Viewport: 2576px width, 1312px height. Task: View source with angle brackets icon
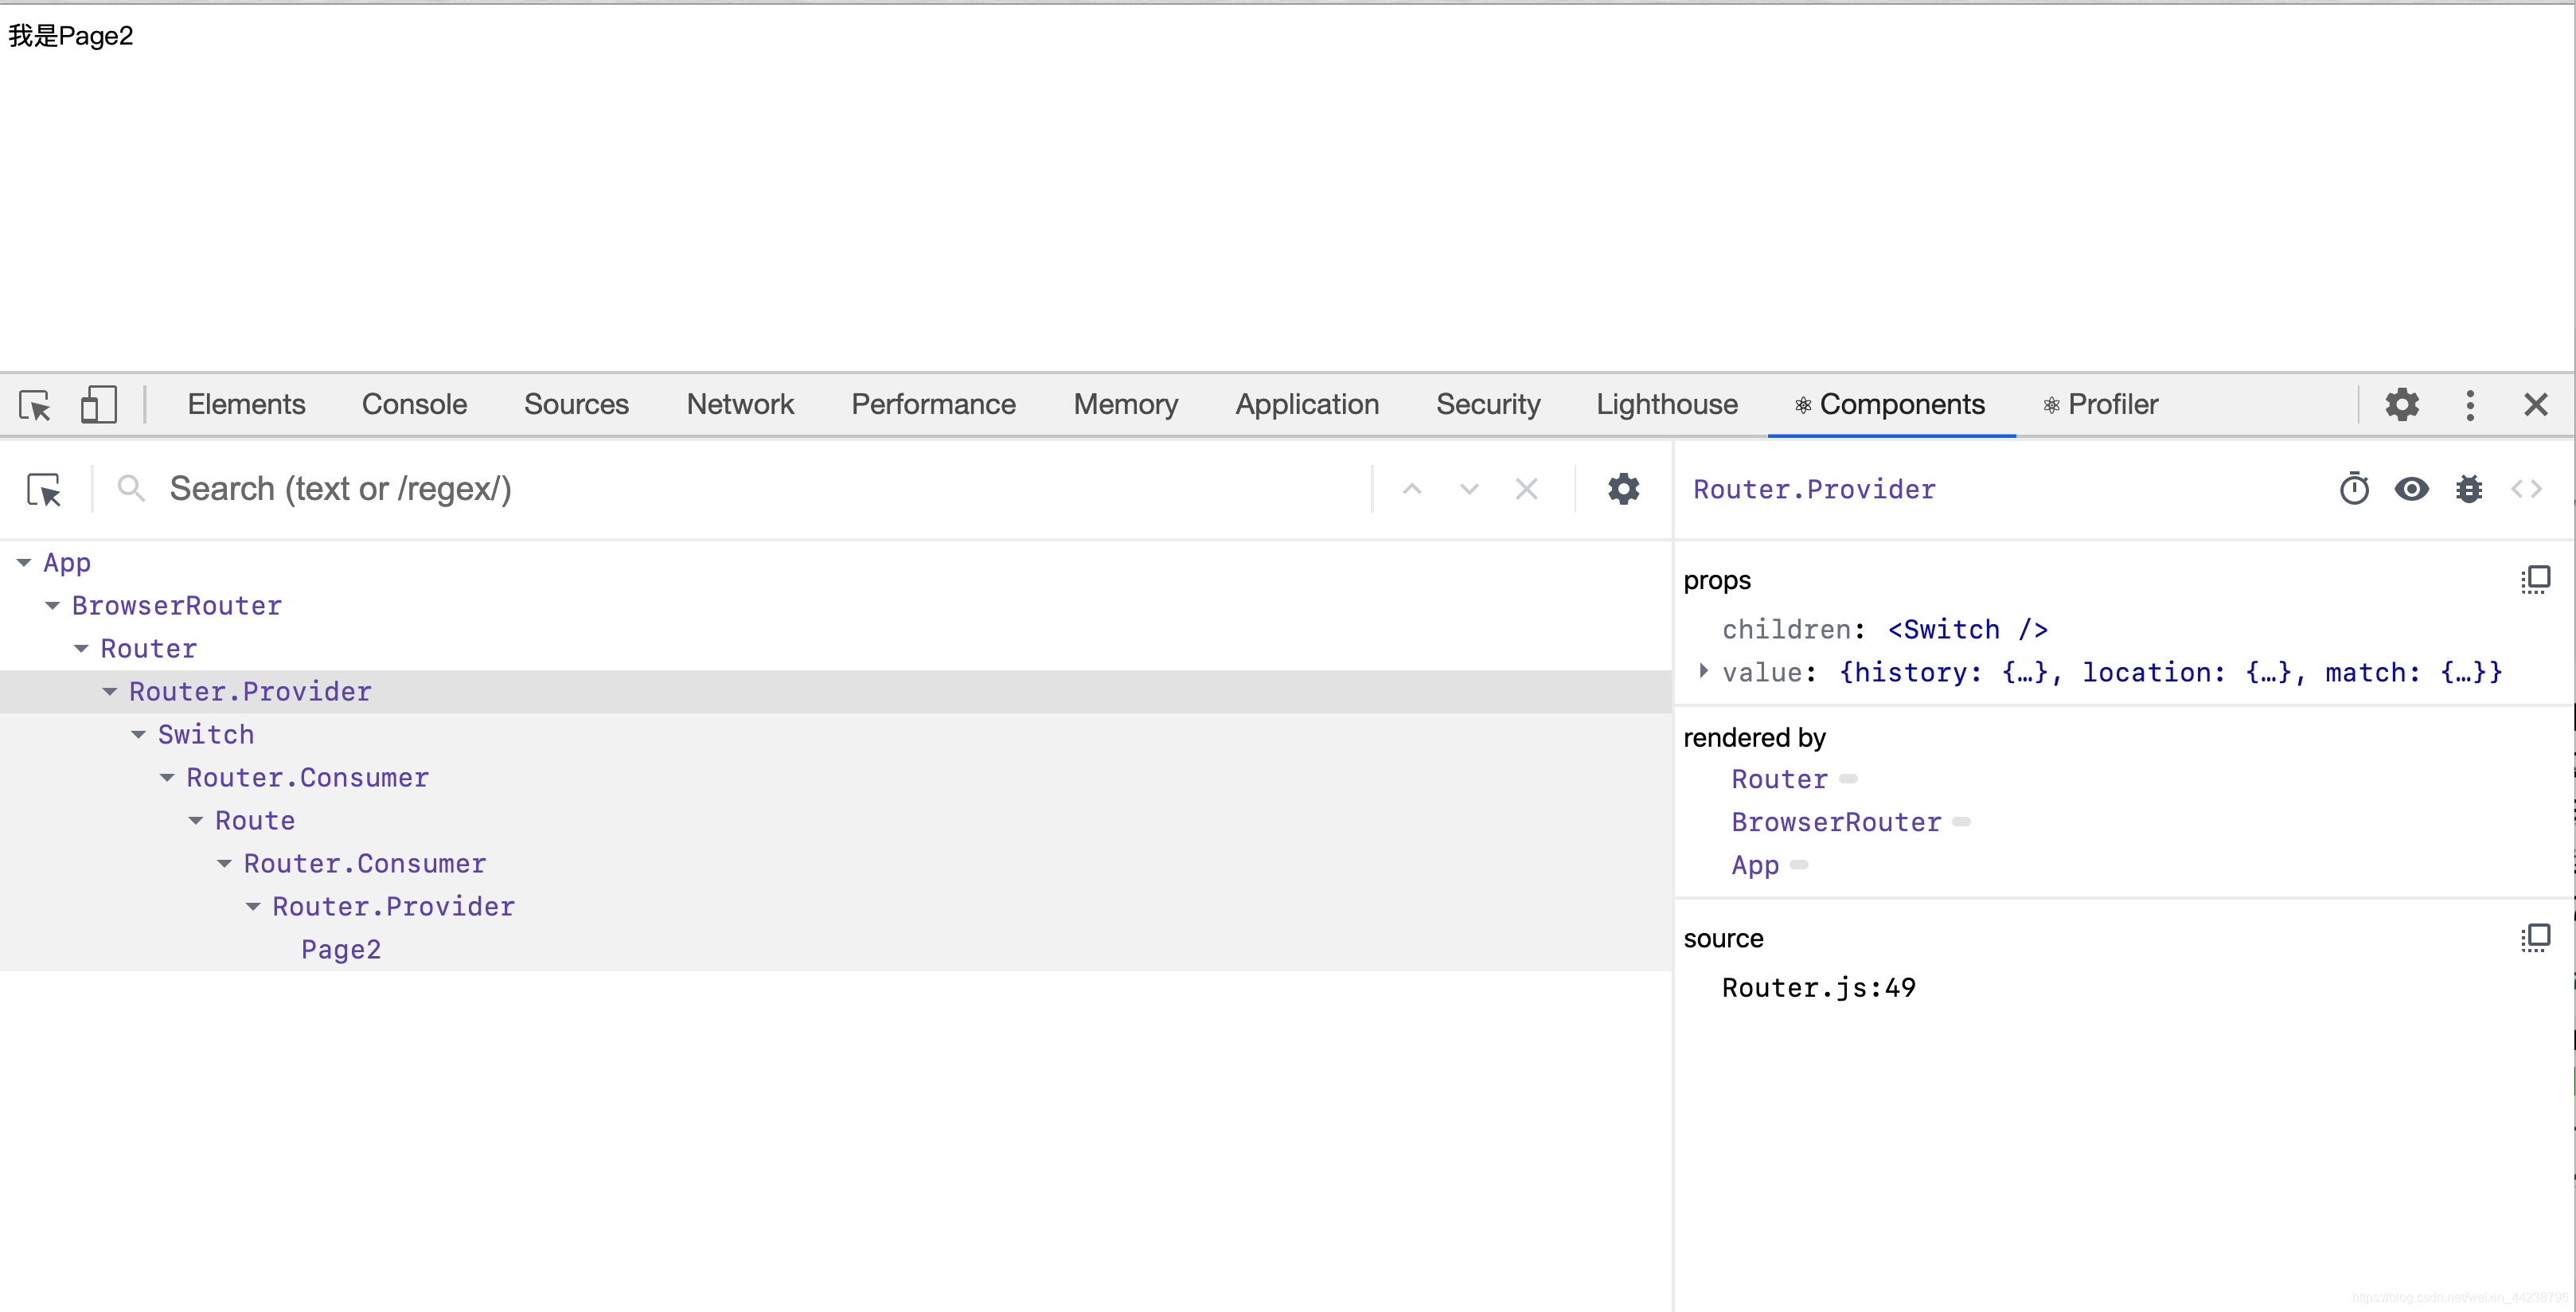[2526, 489]
